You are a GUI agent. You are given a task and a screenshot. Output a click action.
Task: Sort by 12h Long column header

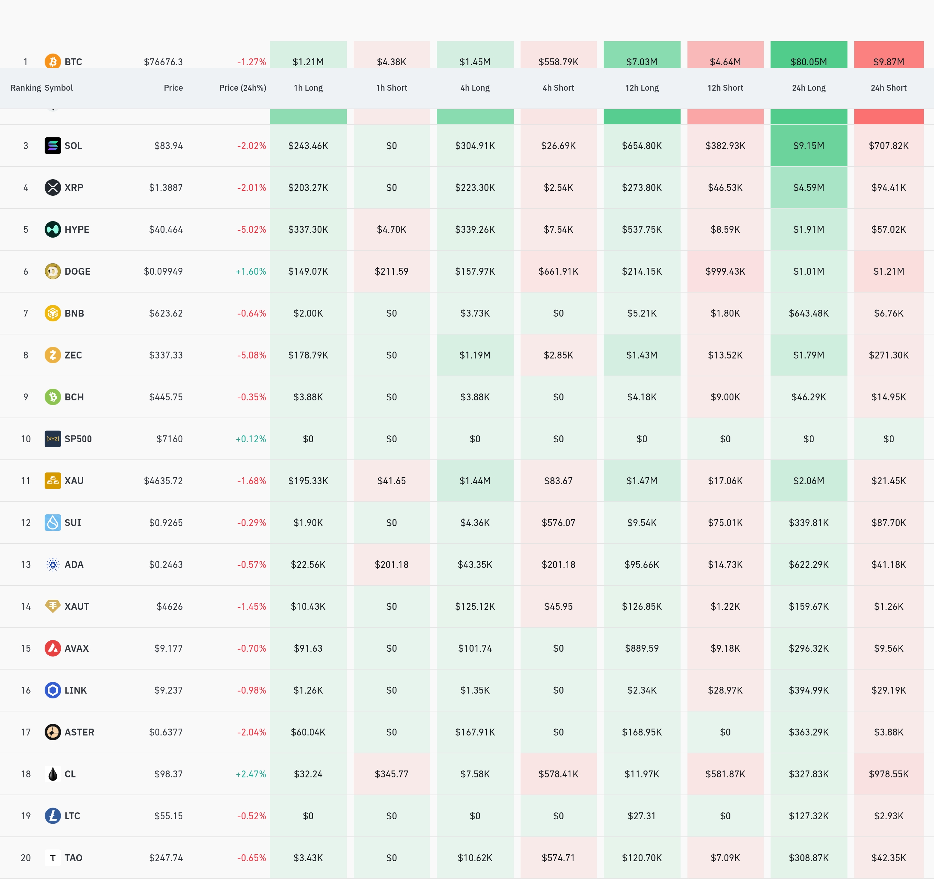pyautogui.click(x=642, y=88)
